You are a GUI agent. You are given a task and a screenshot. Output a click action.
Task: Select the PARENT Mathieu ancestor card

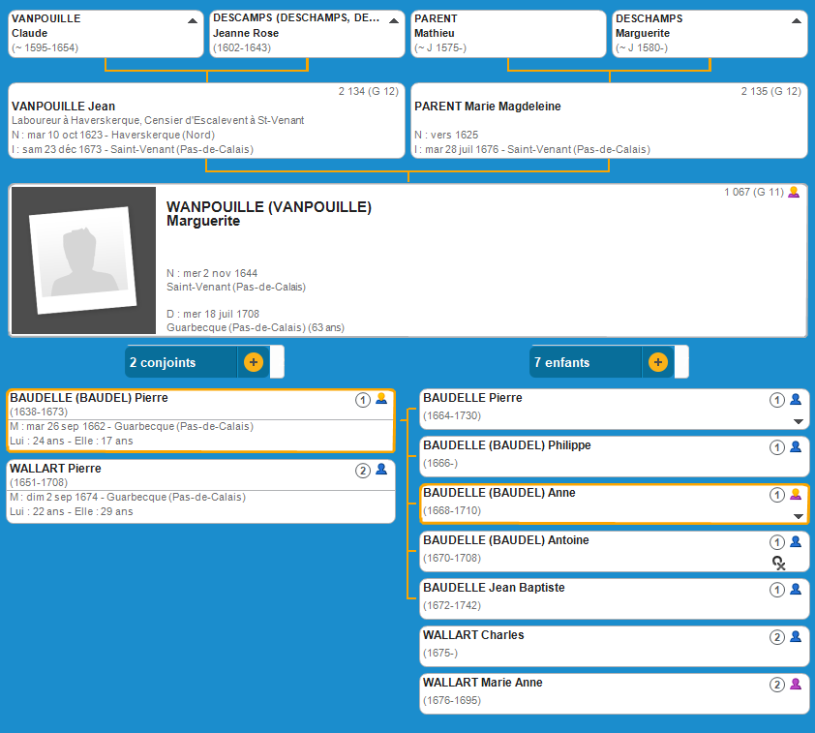pos(507,34)
